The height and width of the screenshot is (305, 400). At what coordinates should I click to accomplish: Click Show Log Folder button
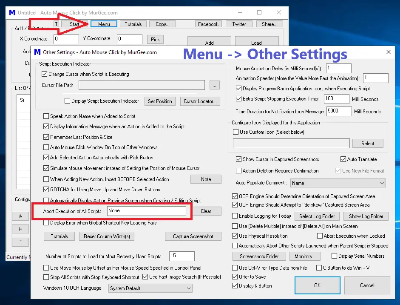[x=366, y=216]
